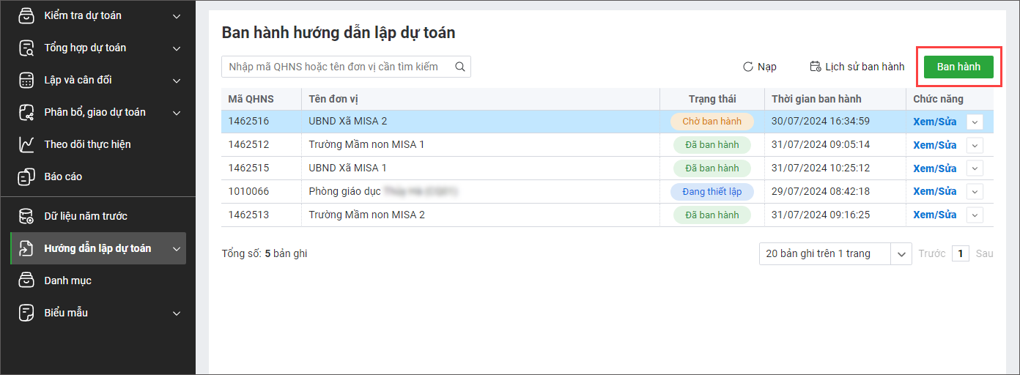Select the Trường Mầm non MISA 1 row

pos(440,144)
